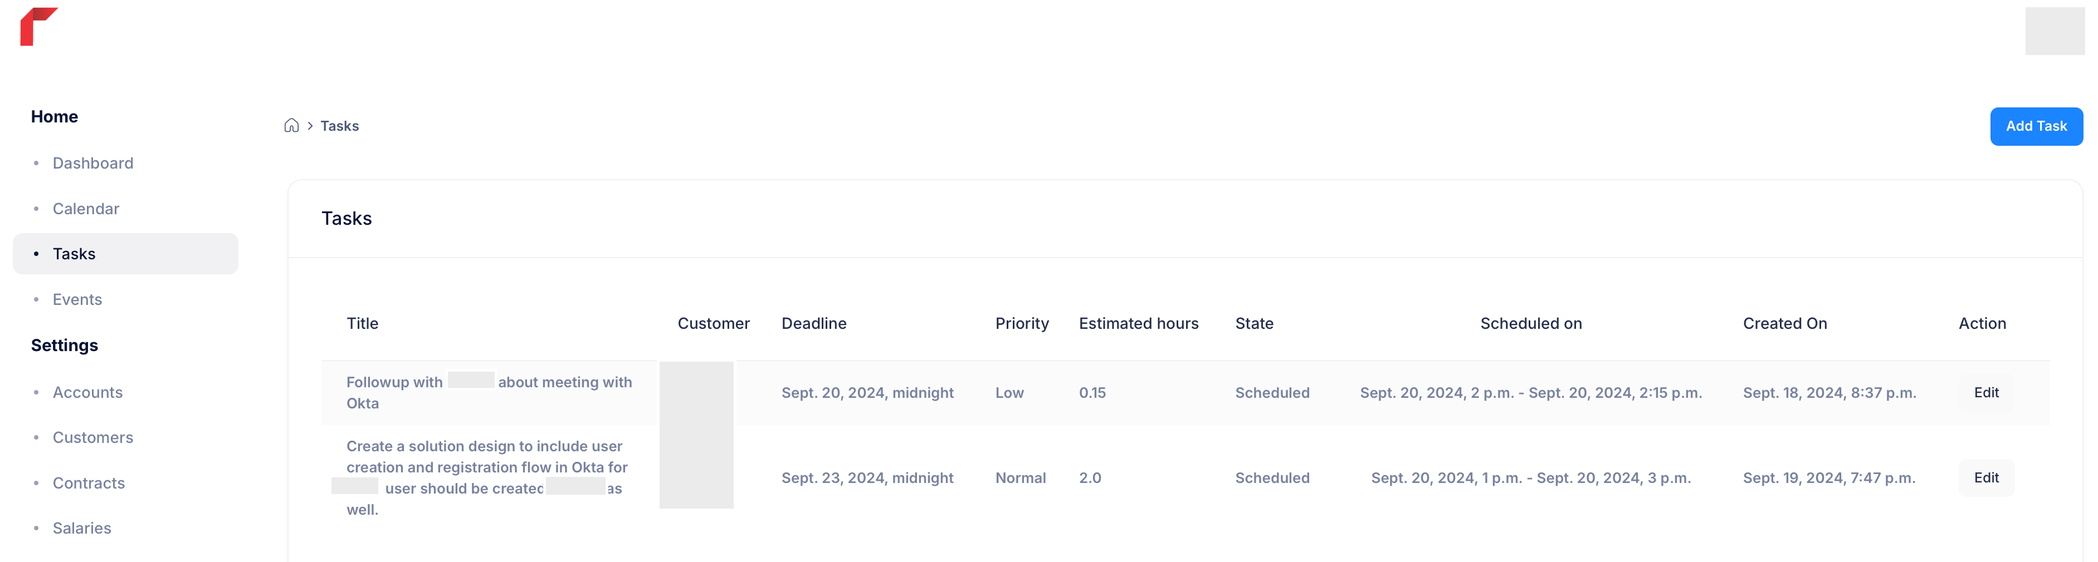Open Events from the sidebar
Screen dimensions: 2098x562
tap(77, 300)
